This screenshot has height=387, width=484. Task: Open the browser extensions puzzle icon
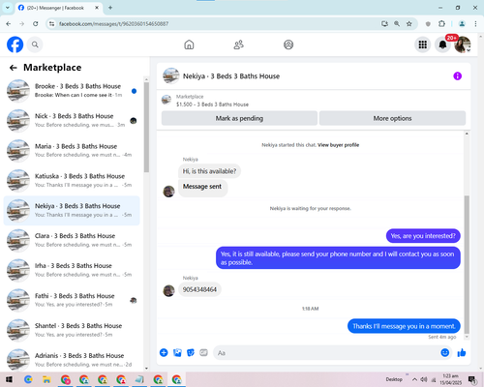click(441, 24)
